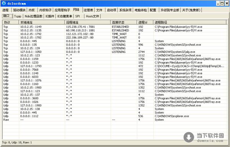Viewport: 230px width, 147px height.
Task: Open the 进程 tab
Action: [6, 10]
